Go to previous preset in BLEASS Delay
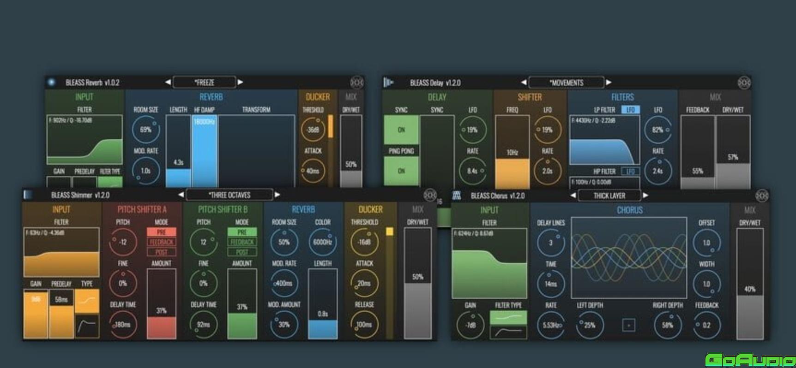The width and height of the screenshot is (796, 368). click(x=524, y=83)
